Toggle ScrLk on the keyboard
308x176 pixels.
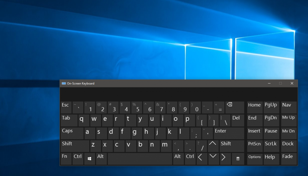click(x=271, y=146)
